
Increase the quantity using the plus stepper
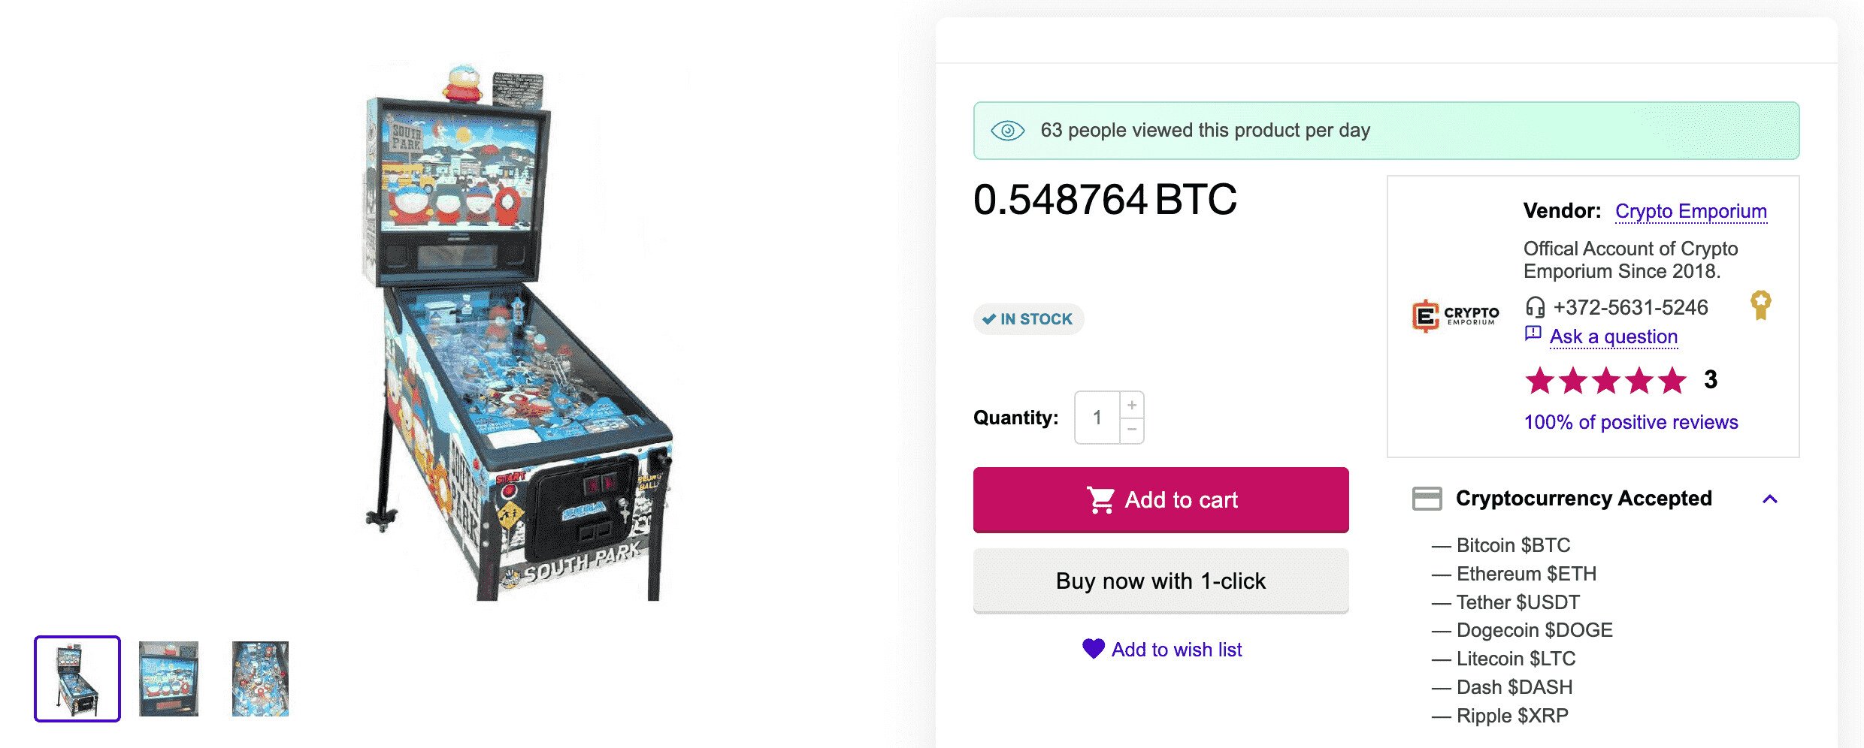point(1133,403)
